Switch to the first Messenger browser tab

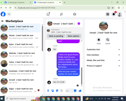[x=16, y=2]
